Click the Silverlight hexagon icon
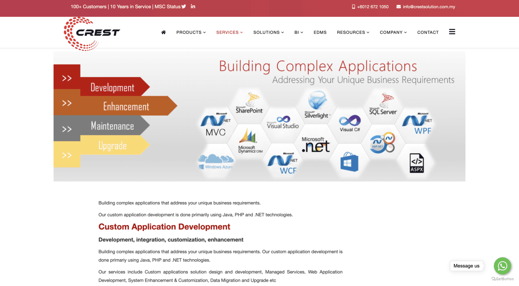This screenshot has width=519, height=286. click(x=317, y=104)
